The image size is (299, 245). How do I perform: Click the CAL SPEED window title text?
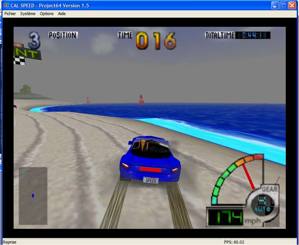50,6
